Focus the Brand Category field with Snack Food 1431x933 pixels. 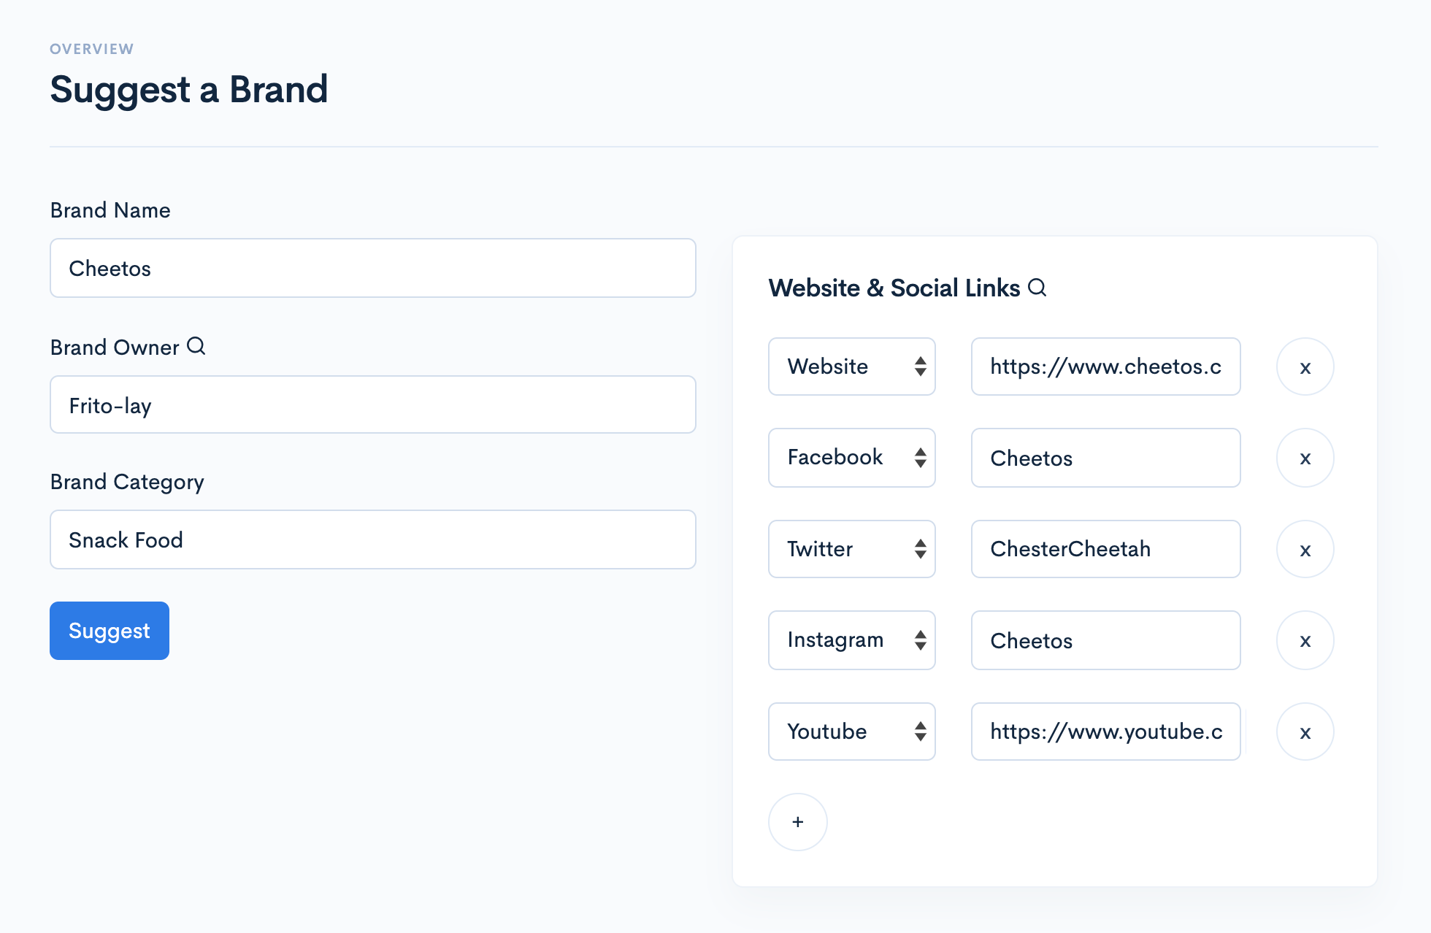(x=373, y=540)
